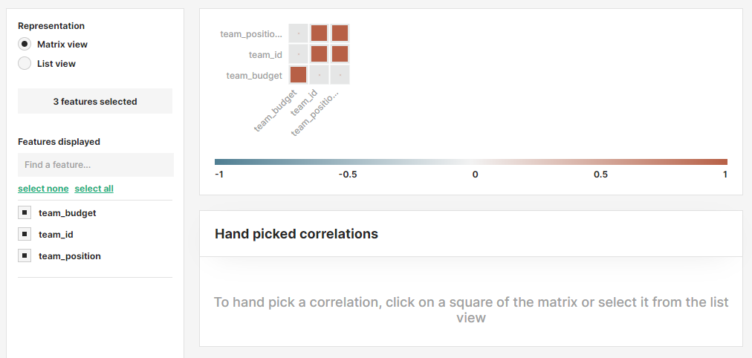The height and width of the screenshot is (358, 752).
Task: Switch to List view representation
Action: pyautogui.click(x=25, y=64)
